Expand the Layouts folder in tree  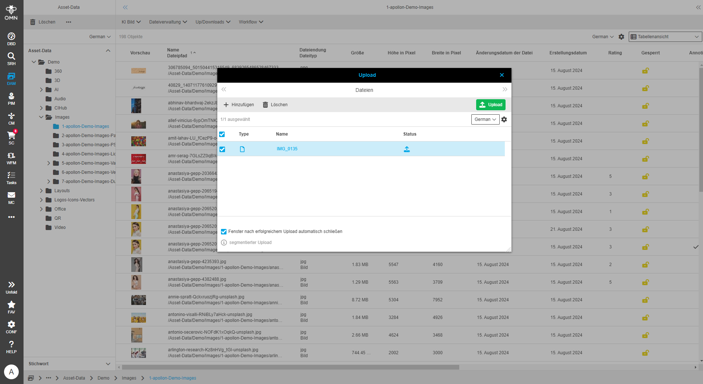[42, 191]
